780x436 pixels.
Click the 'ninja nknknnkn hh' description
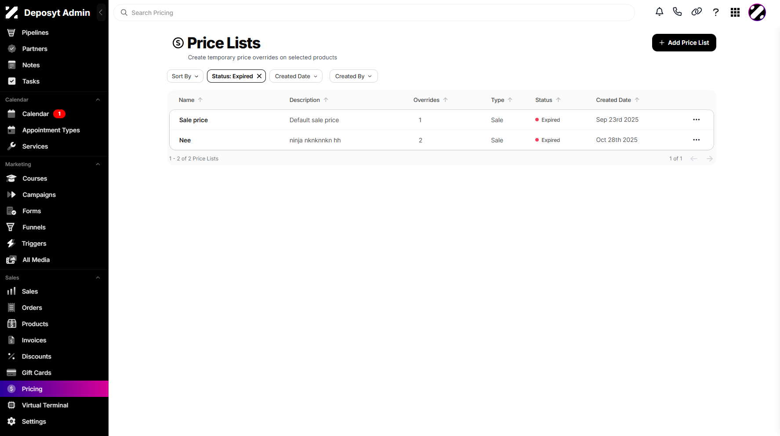315,140
